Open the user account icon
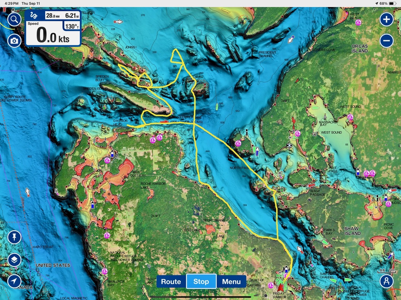Image resolution: width=401 pixels, height=300 pixels. click(386, 281)
